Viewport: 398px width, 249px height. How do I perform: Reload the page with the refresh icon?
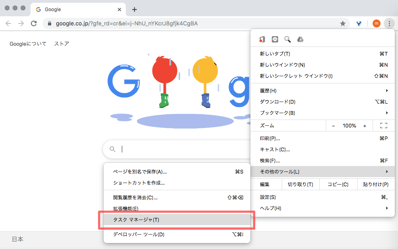point(34,24)
